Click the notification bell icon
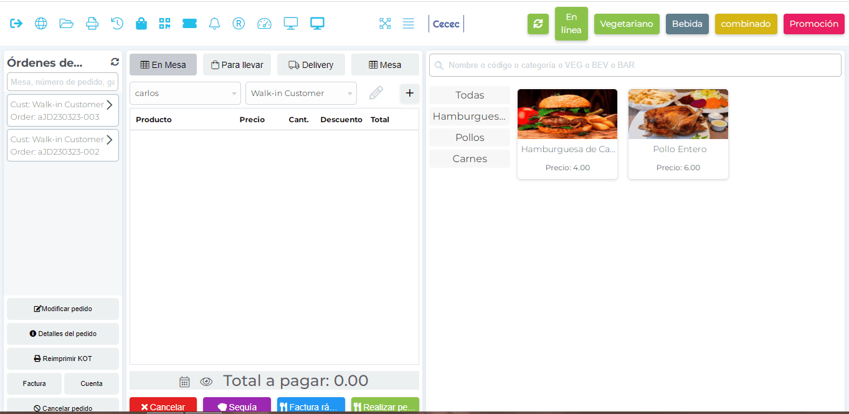The width and height of the screenshot is (849, 414). tap(214, 23)
